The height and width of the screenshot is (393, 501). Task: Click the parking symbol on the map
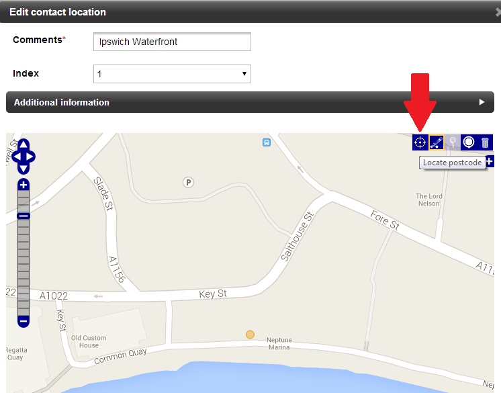point(188,181)
